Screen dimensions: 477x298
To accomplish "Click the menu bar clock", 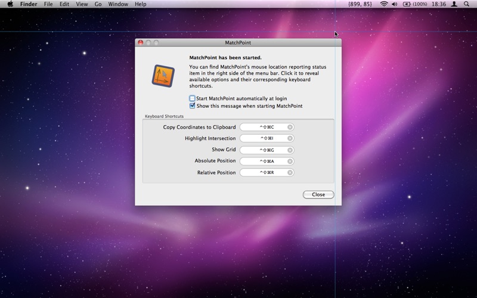I will click(x=438, y=4).
